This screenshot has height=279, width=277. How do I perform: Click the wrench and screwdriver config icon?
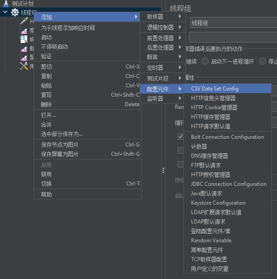(24, 66)
